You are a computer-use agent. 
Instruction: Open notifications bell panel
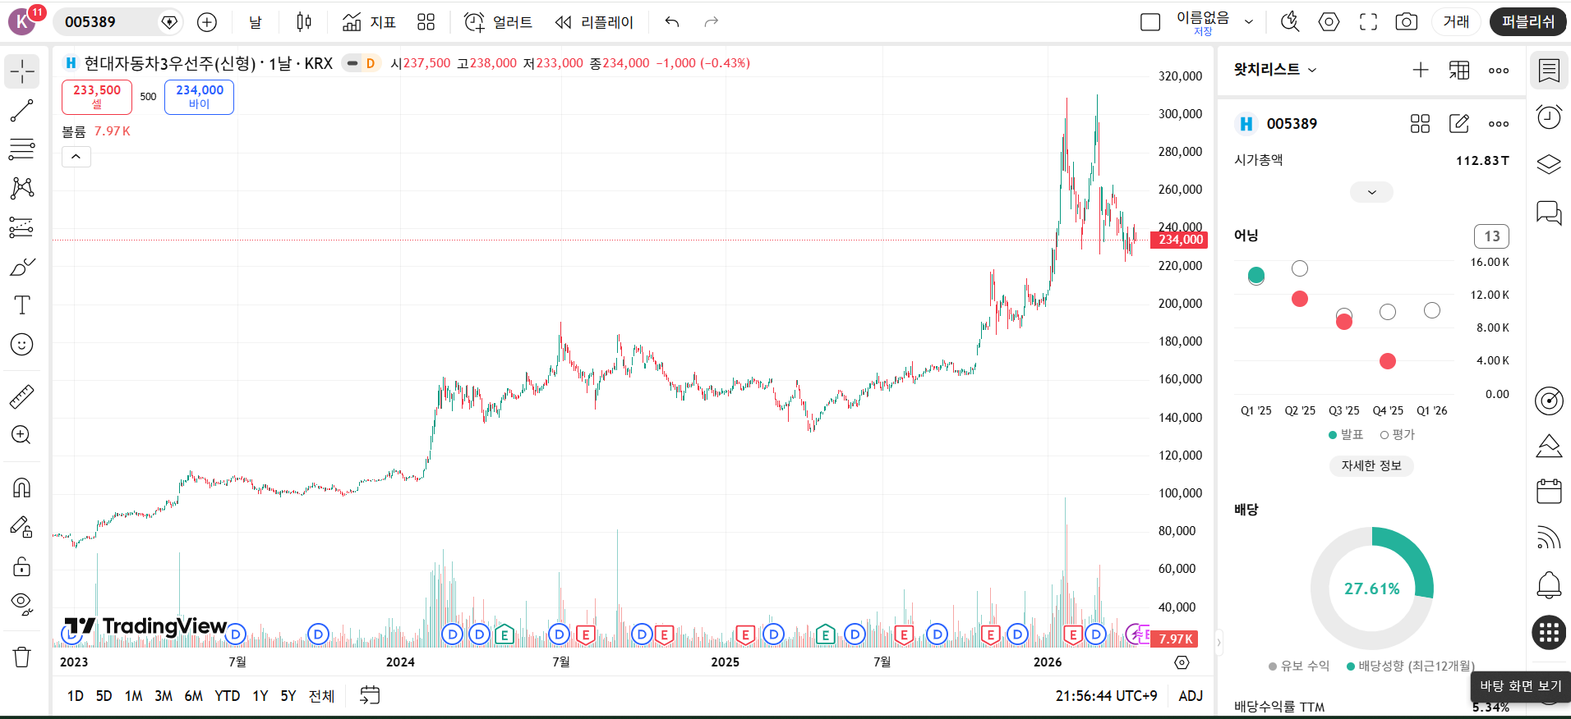(x=1549, y=585)
